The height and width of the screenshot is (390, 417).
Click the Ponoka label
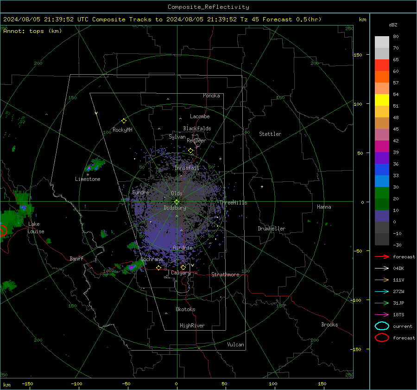(211, 96)
